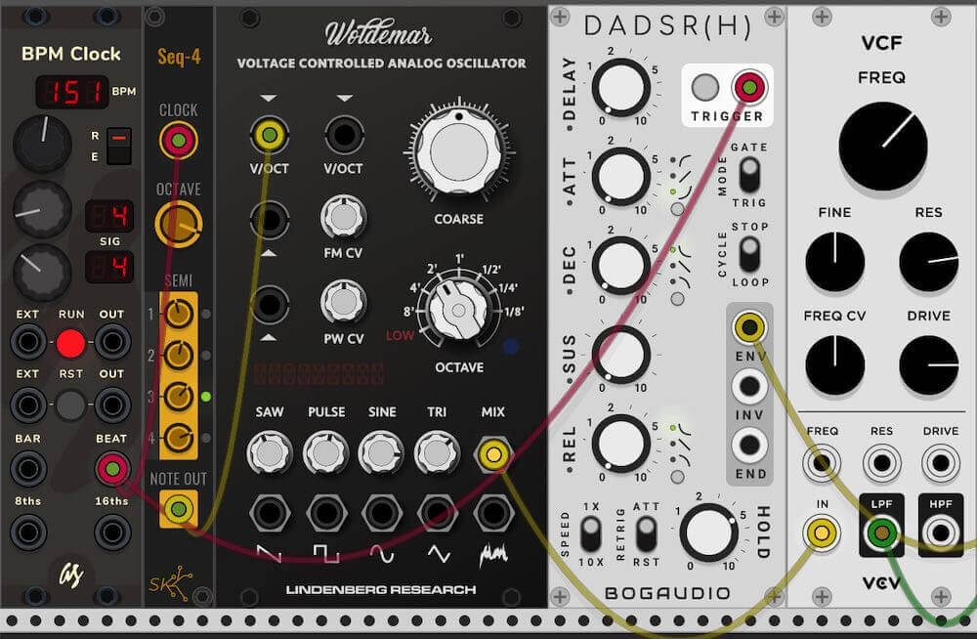This screenshot has height=639, width=977.
Task: Click the DEC knob on DADSR(H)
Action: point(620,265)
